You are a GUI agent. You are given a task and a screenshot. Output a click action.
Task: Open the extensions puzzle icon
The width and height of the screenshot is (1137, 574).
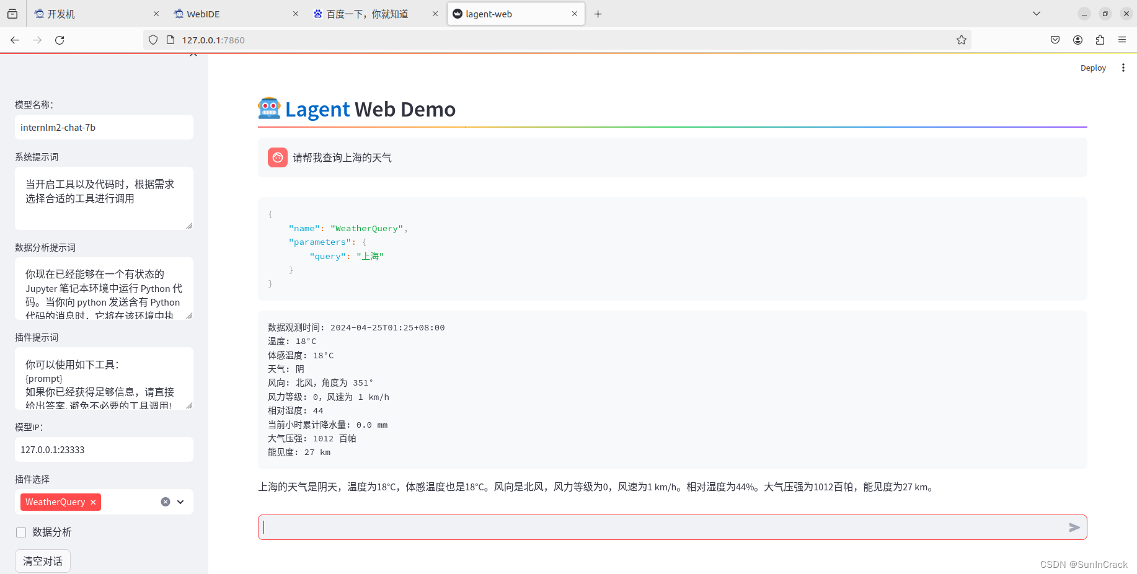pyautogui.click(x=1100, y=40)
